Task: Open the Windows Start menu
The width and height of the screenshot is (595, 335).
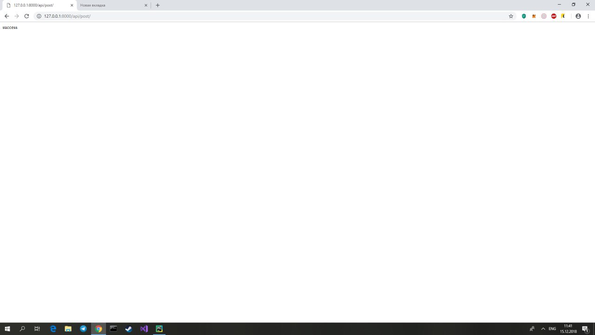Action: [x=7, y=328]
